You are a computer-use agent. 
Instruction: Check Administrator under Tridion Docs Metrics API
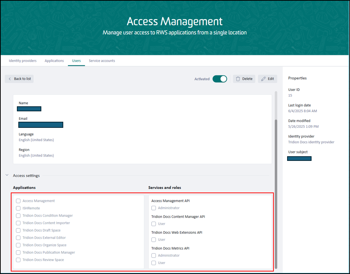153,255
